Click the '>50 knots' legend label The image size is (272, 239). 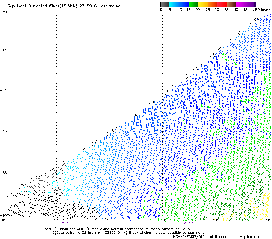[261, 10]
